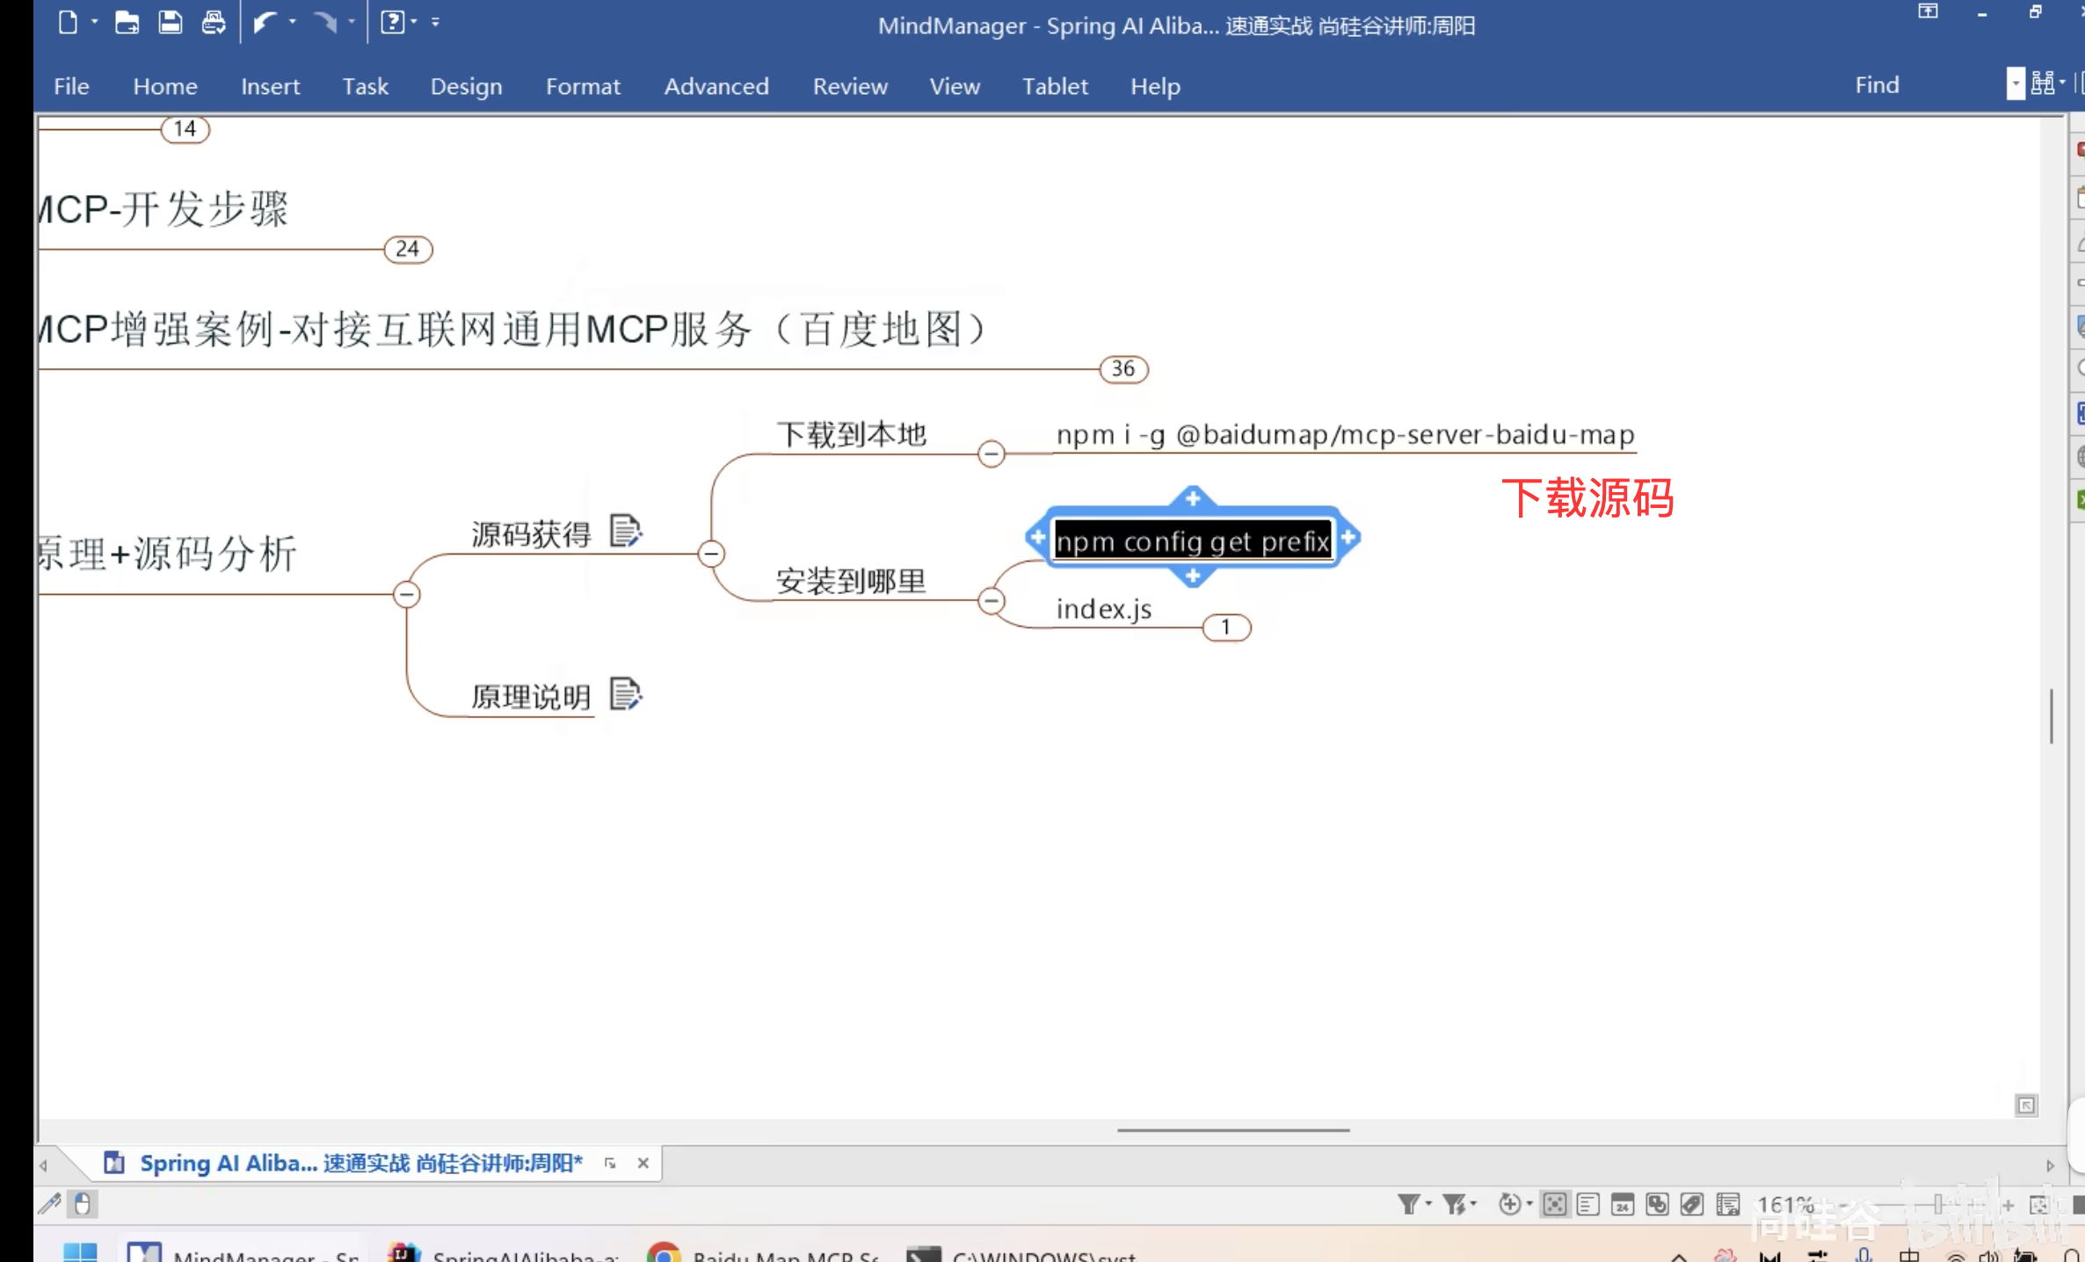Expand the branch showing 36 hidden topics

coord(1122,369)
